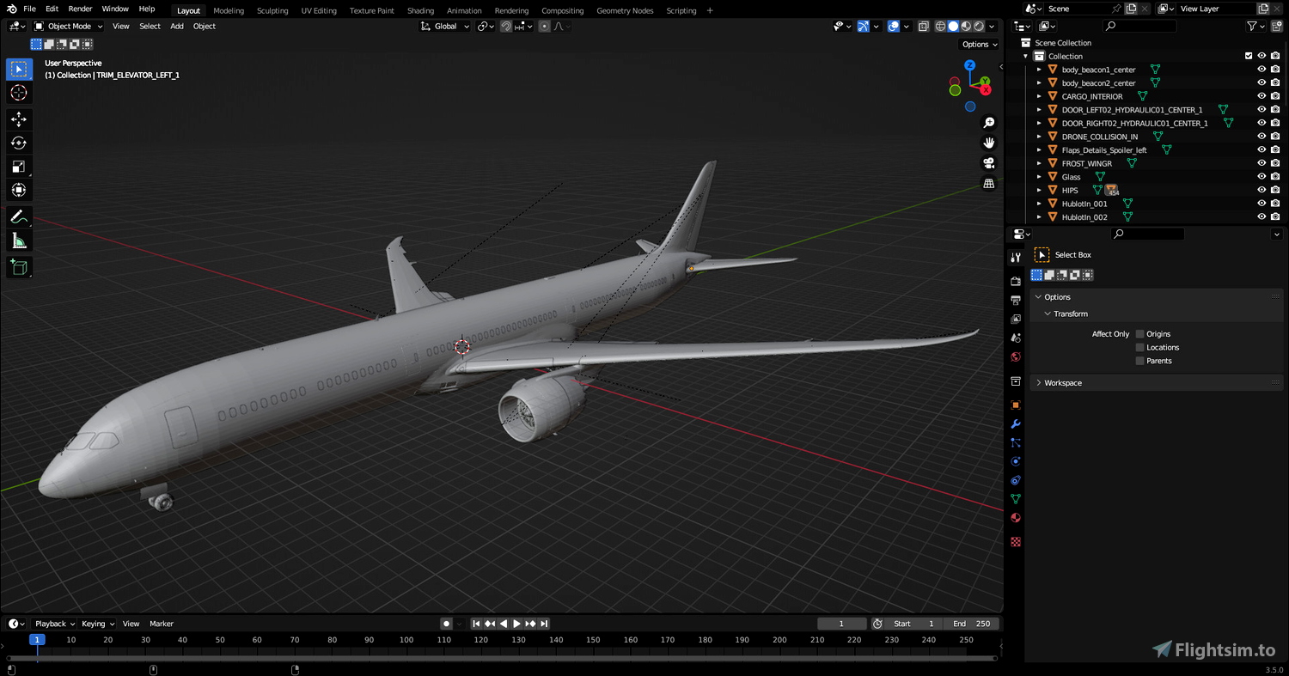Open the Render properties tab
The image size is (1289, 676).
tap(1016, 279)
